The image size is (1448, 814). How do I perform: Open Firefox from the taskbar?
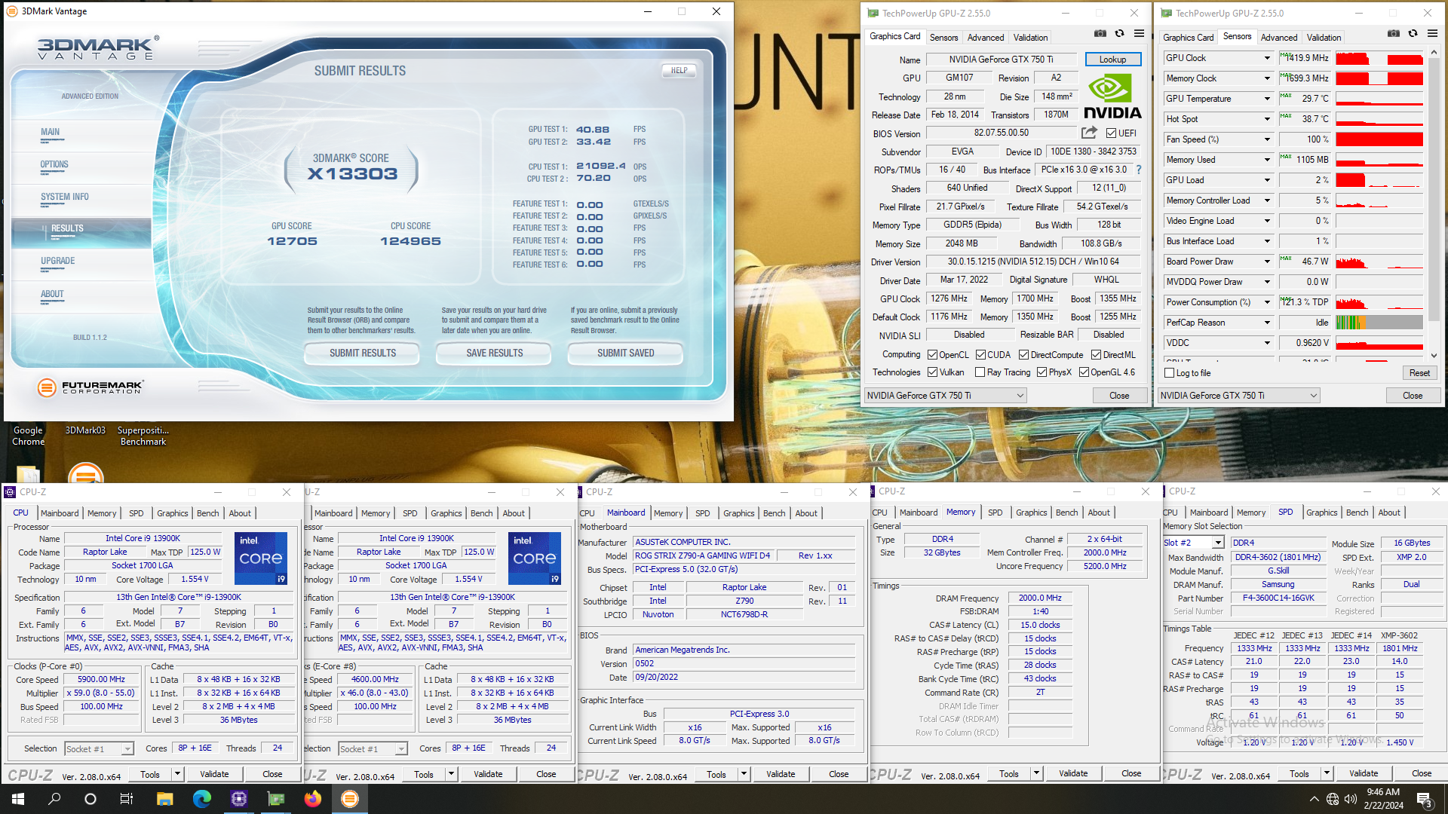tap(312, 799)
